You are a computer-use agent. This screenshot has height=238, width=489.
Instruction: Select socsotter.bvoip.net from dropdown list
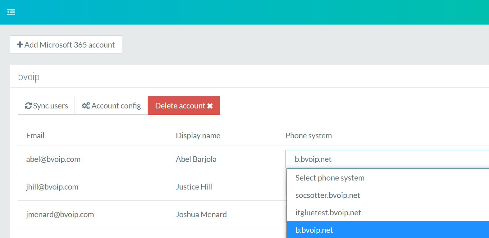tap(388, 195)
